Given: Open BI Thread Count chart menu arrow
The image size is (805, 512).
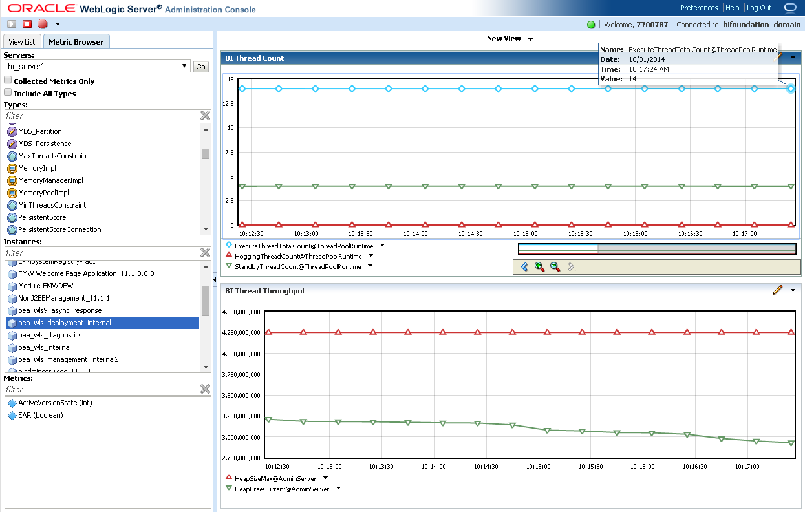Looking at the screenshot, I should pyautogui.click(x=793, y=58).
